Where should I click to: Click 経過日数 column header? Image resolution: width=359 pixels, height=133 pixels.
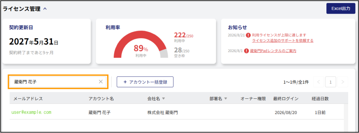(320, 99)
